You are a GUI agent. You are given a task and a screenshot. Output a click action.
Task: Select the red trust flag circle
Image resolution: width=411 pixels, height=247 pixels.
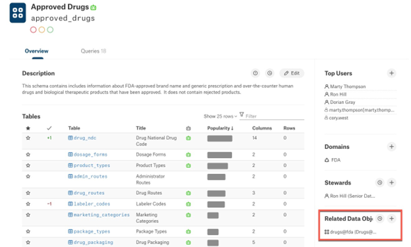coord(34,30)
